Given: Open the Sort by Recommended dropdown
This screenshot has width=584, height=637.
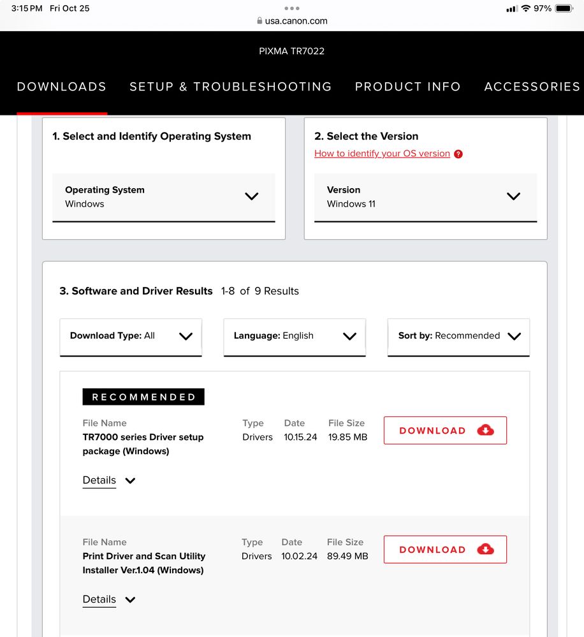Looking at the screenshot, I should pos(458,336).
